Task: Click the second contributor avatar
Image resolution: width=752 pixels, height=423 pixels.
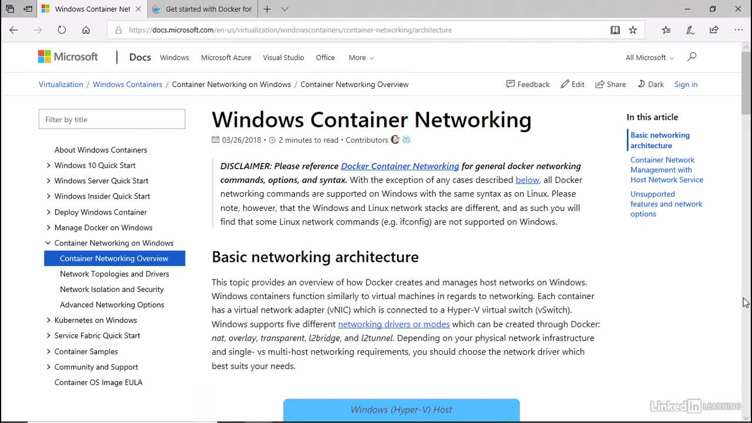Action: pyautogui.click(x=406, y=140)
